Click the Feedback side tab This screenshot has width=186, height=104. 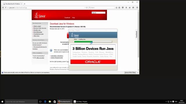point(136,34)
